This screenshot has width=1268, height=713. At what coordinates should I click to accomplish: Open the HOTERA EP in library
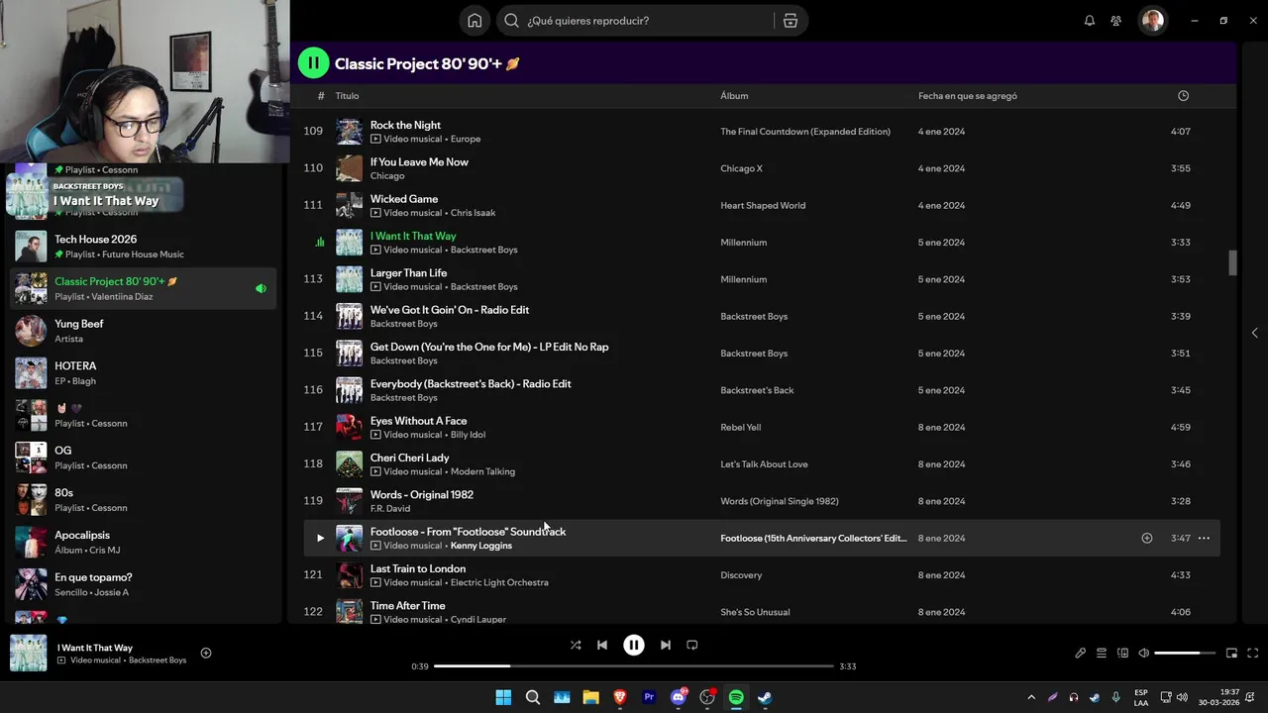[x=144, y=373]
